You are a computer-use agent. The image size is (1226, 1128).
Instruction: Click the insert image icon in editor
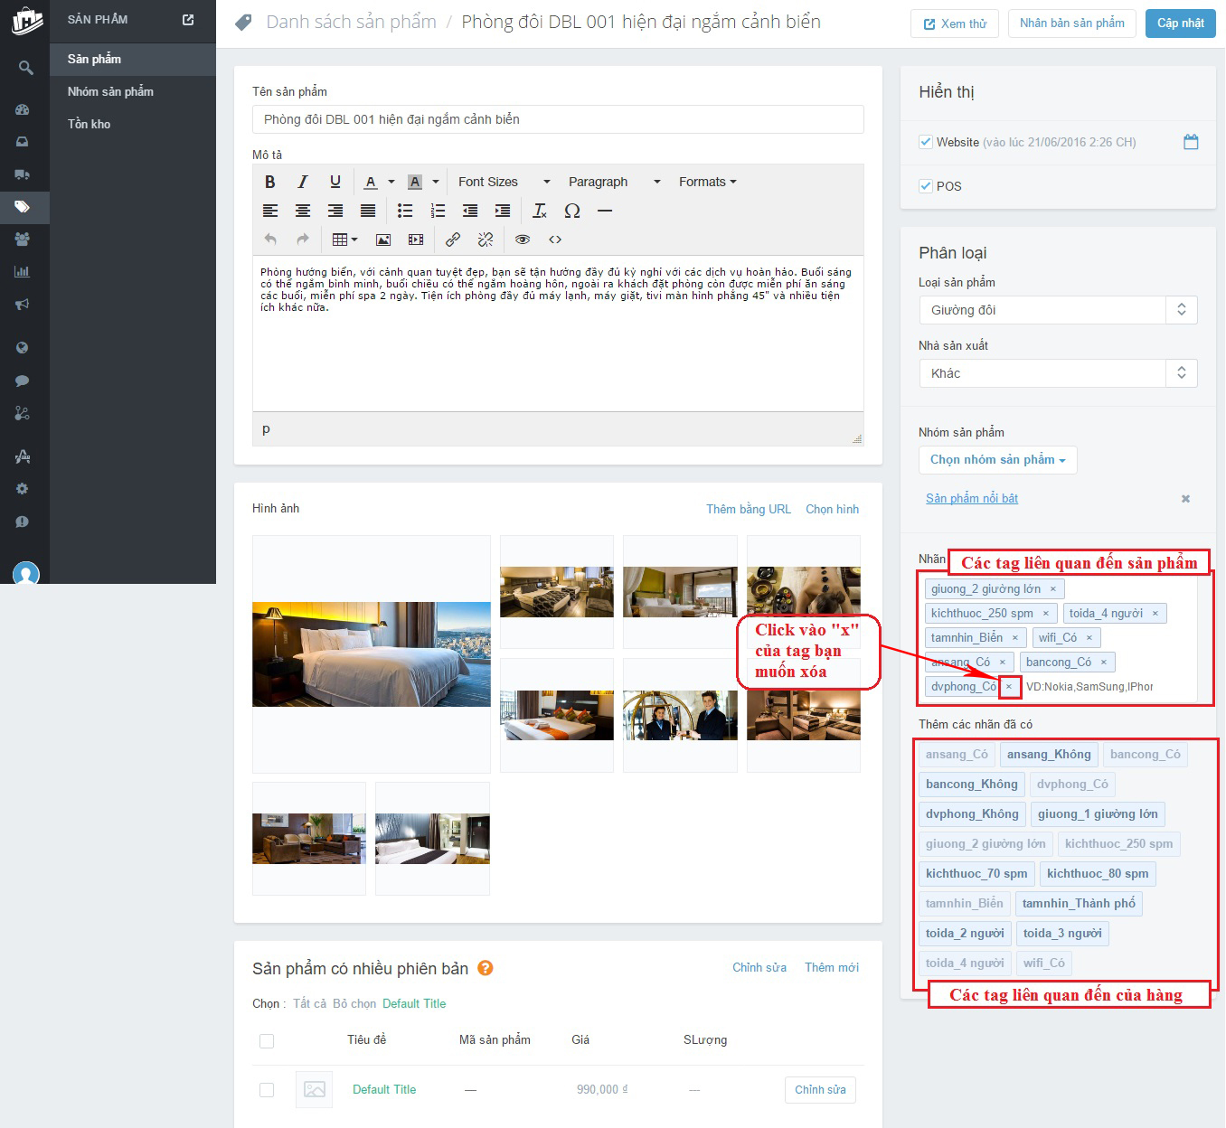coord(383,240)
